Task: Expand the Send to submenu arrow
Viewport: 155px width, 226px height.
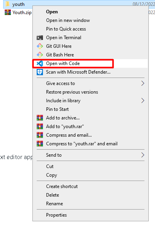Action: (x=143, y=155)
